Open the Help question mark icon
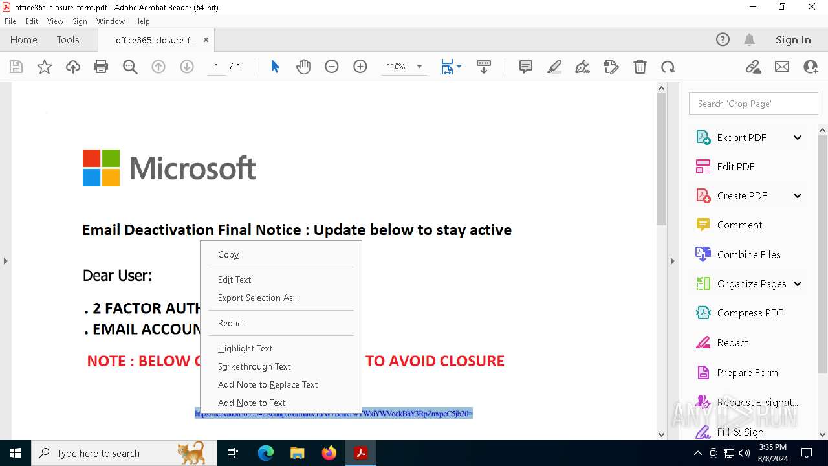 (x=723, y=39)
